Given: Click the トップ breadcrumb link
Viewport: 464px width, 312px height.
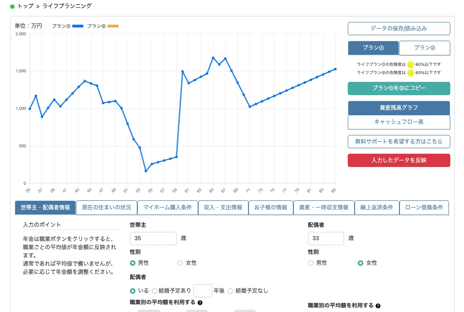Looking at the screenshot, I should [x=26, y=6].
